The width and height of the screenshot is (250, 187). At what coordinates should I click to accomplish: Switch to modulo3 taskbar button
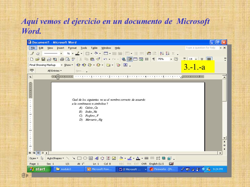point(68,169)
